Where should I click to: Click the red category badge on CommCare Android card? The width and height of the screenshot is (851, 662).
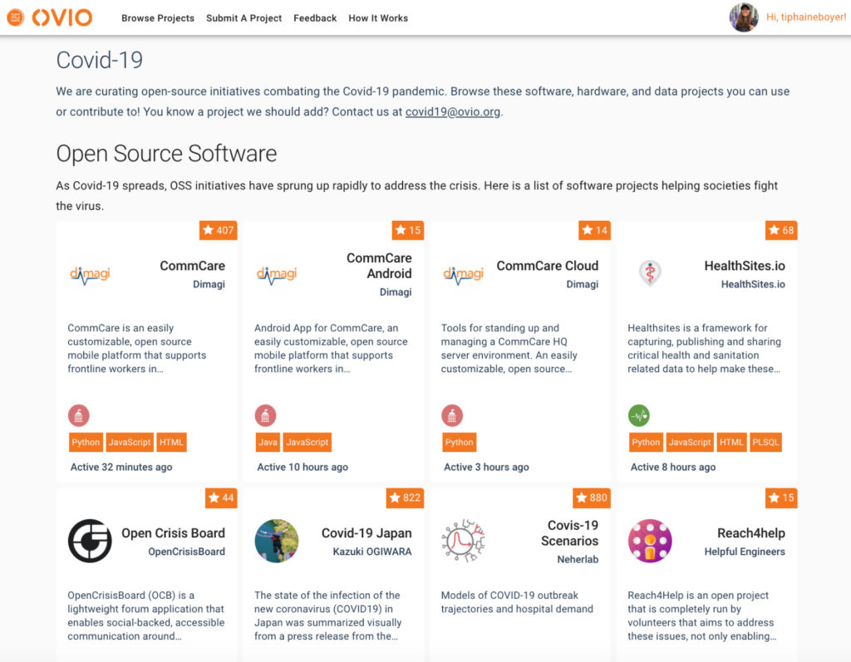click(265, 415)
